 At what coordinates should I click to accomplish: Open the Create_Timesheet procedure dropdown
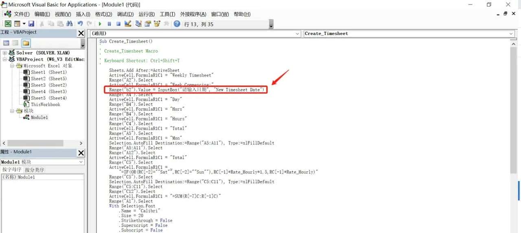pyautogui.click(x=511, y=34)
